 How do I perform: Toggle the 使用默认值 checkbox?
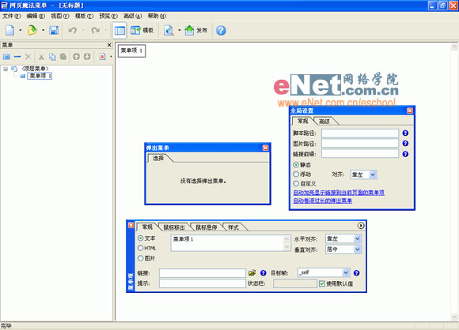(x=322, y=283)
